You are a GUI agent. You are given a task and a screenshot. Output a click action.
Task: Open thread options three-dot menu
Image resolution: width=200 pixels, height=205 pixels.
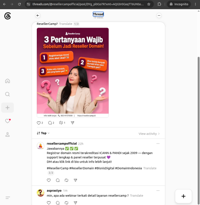pyautogui.click(x=159, y=16)
